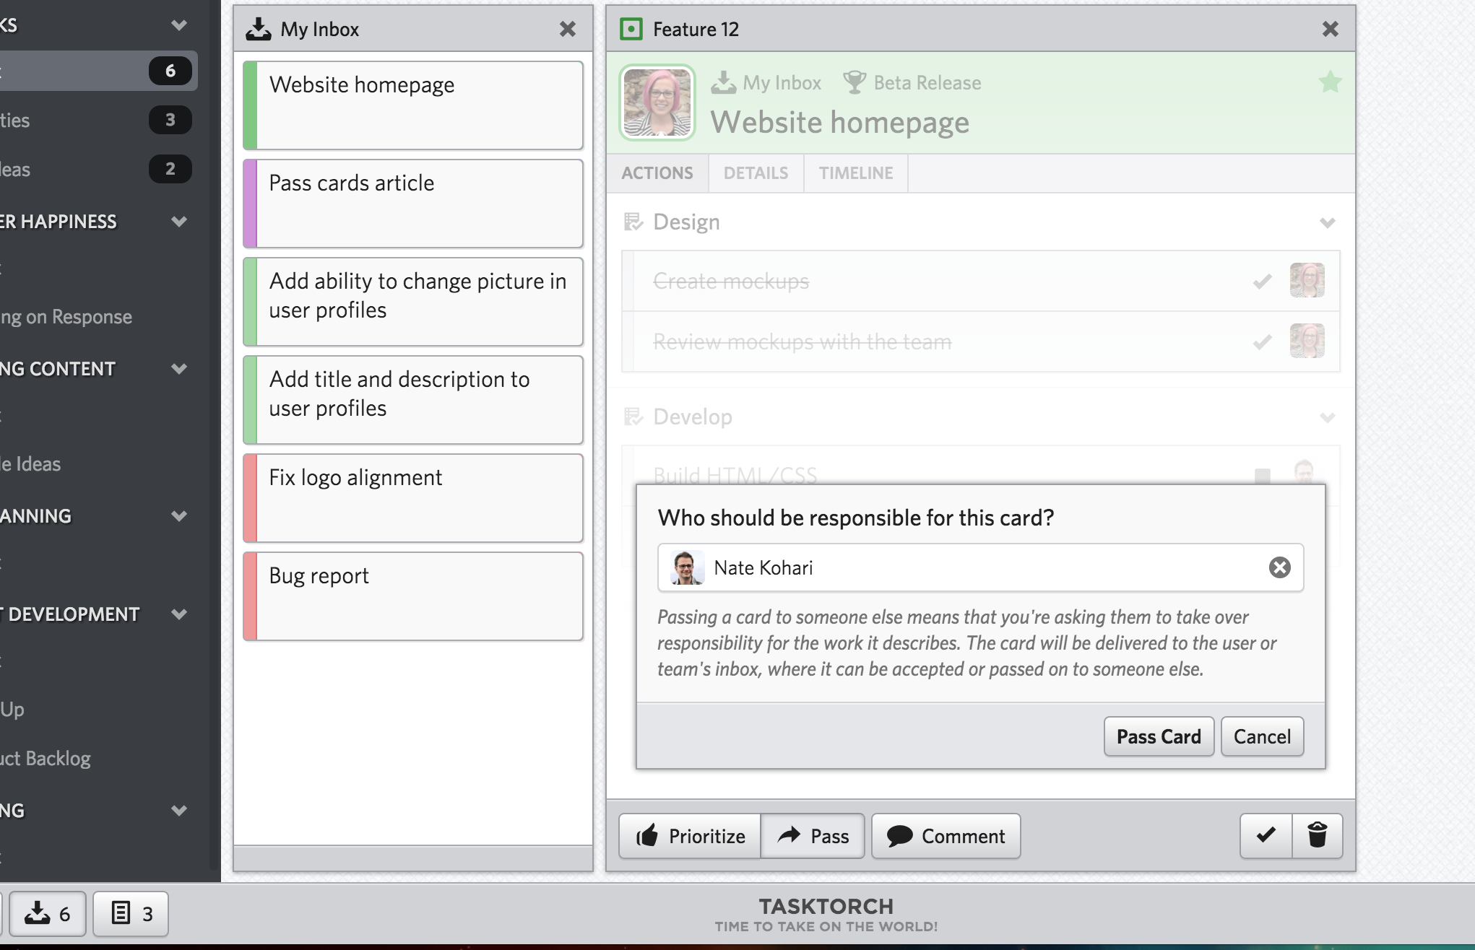This screenshot has width=1475, height=950.
Task: Click the star favorite icon on card
Action: point(1330,82)
